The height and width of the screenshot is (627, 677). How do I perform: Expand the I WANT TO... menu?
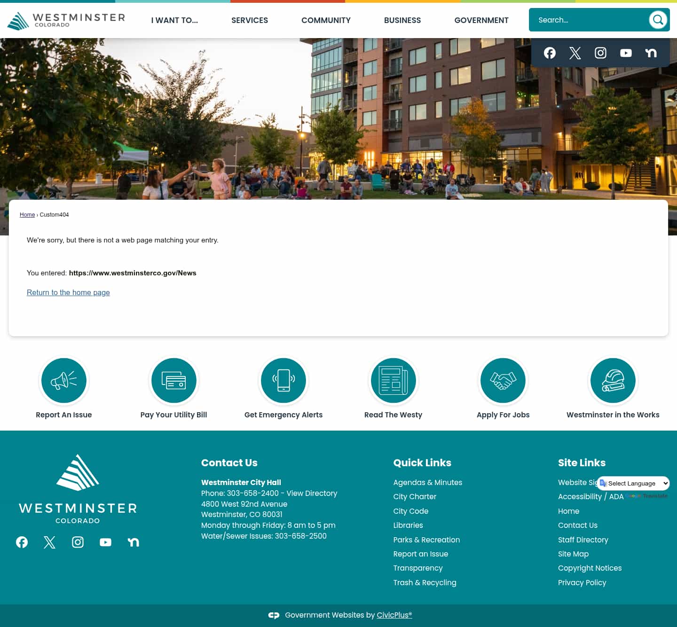174,20
